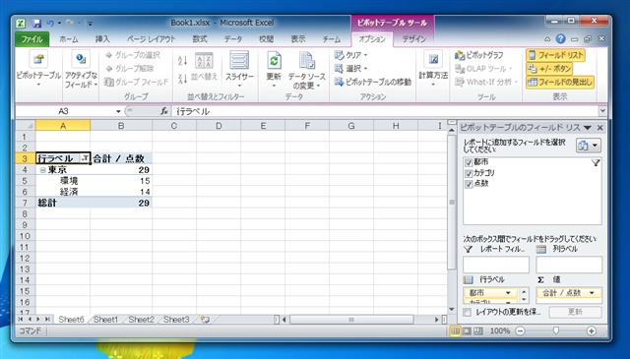Click zoom in plus button
This screenshot has height=359, width=630.
(x=592, y=330)
